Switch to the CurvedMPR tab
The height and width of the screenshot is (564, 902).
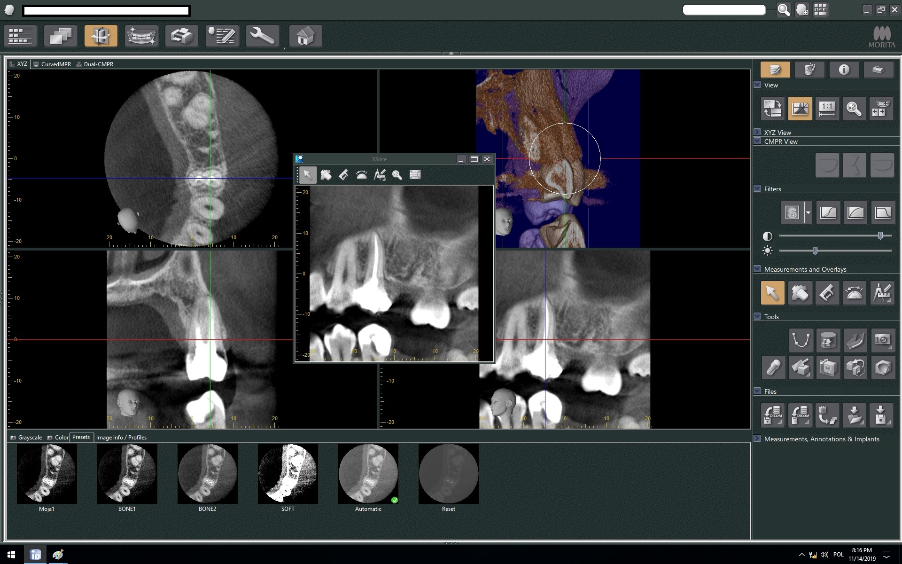point(52,64)
